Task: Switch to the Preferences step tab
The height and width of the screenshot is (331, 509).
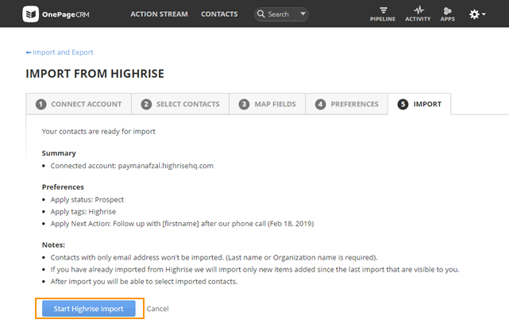Action: click(347, 104)
